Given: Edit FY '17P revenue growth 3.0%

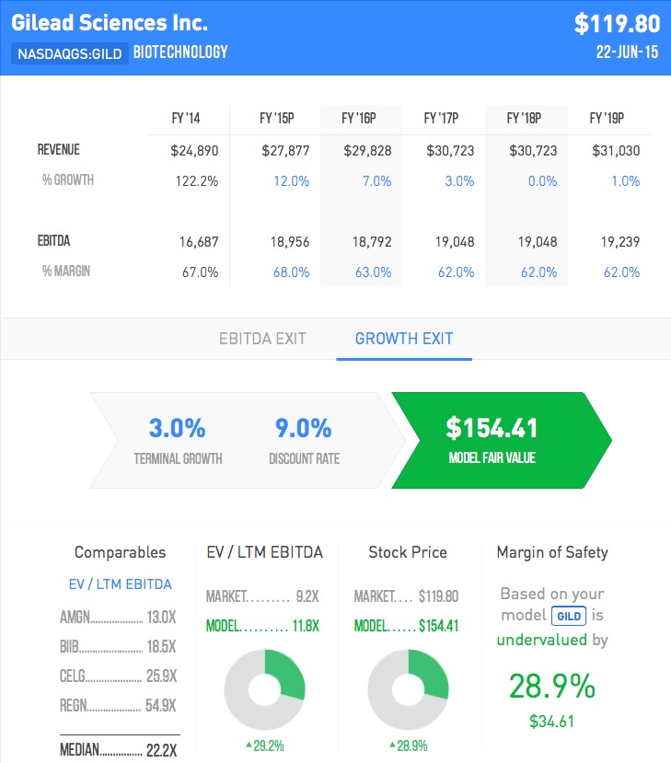Looking at the screenshot, I should point(459,181).
